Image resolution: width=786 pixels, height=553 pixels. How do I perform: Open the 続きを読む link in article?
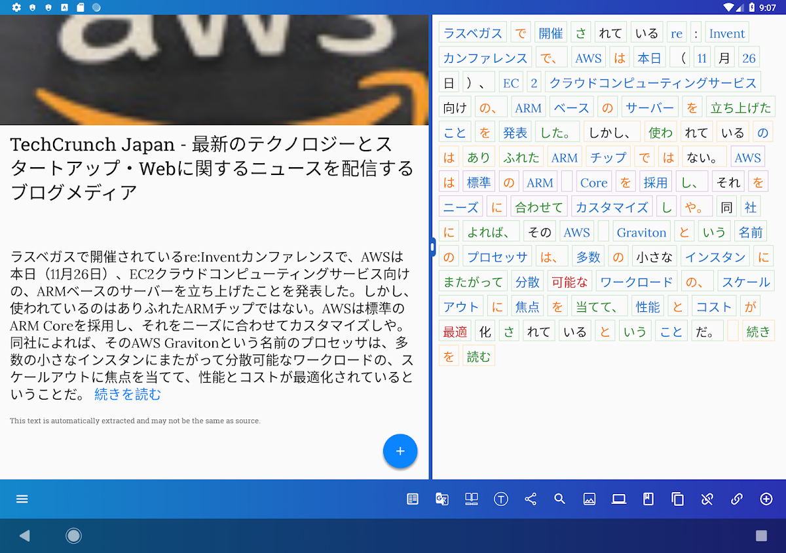[128, 394]
